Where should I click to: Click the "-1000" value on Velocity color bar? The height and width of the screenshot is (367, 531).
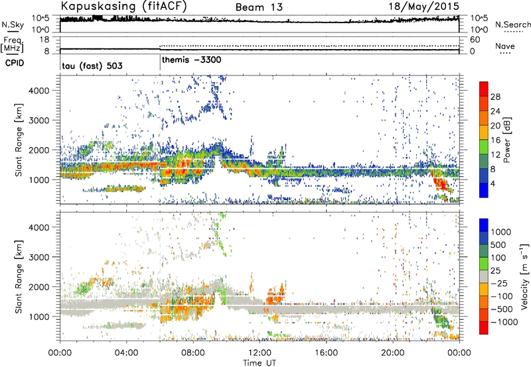[504, 322]
